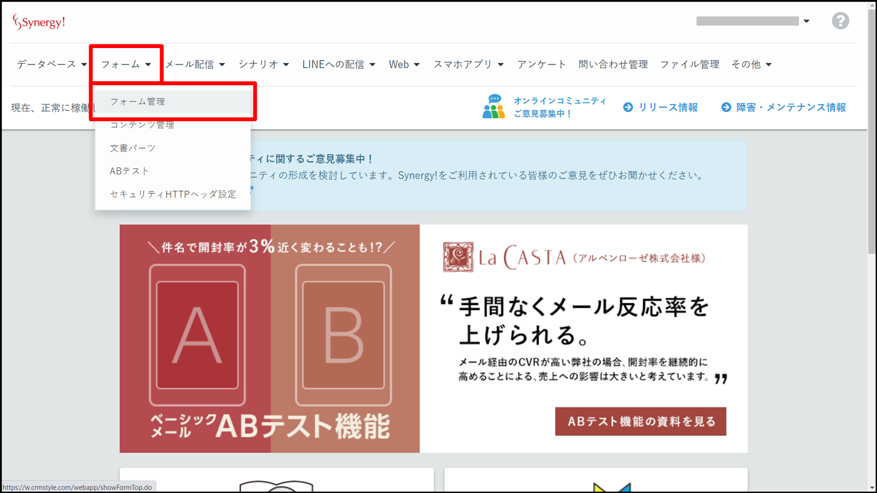Click the online community people icon
The width and height of the screenshot is (877, 493).
(x=493, y=107)
